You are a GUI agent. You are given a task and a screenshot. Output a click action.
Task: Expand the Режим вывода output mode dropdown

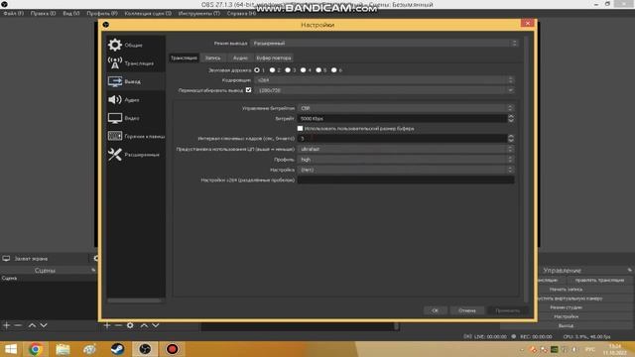click(384, 43)
